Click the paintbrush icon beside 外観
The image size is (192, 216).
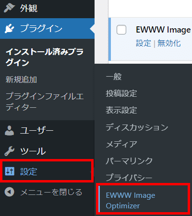pyautogui.click(x=9, y=8)
